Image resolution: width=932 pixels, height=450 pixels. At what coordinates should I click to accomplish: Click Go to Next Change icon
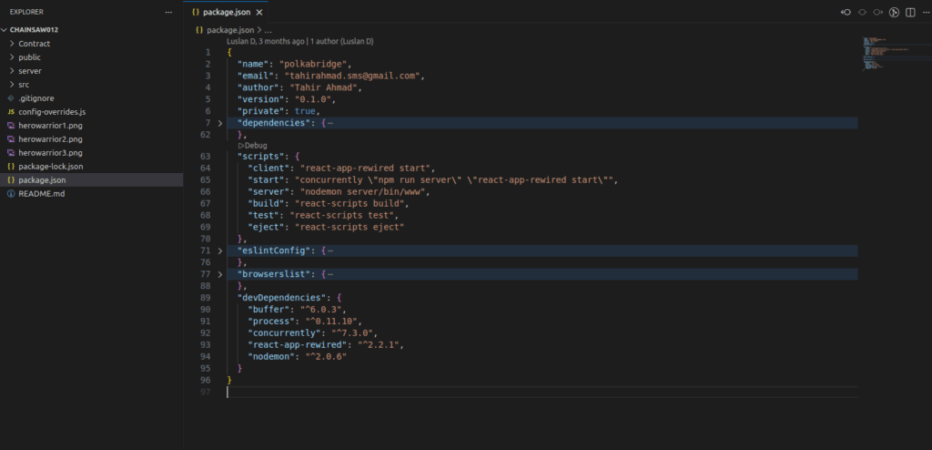coord(877,13)
